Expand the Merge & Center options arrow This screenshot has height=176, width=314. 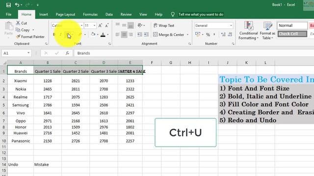point(187,35)
